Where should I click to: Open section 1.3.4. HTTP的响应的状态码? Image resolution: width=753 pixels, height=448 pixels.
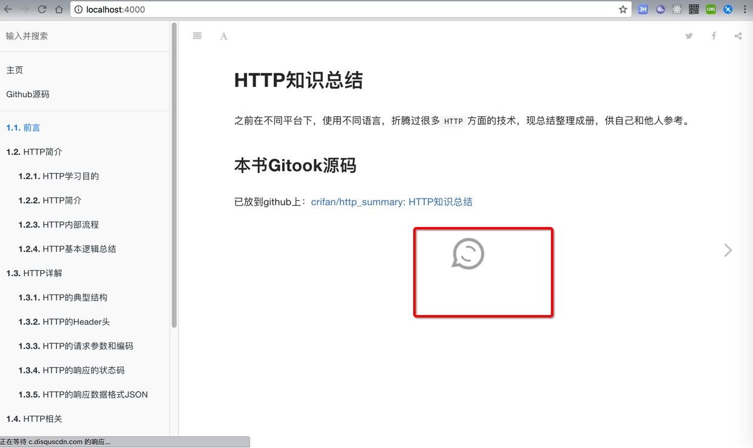(x=72, y=370)
